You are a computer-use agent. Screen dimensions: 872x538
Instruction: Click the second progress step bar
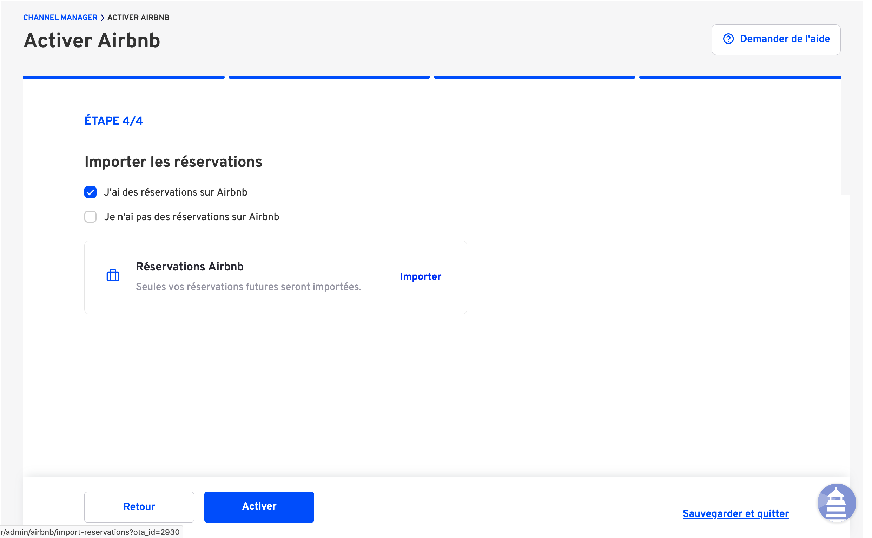[x=329, y=77]
